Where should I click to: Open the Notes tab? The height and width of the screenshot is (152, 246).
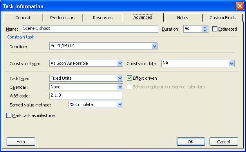pyautogui.click(x=183, y=17)
